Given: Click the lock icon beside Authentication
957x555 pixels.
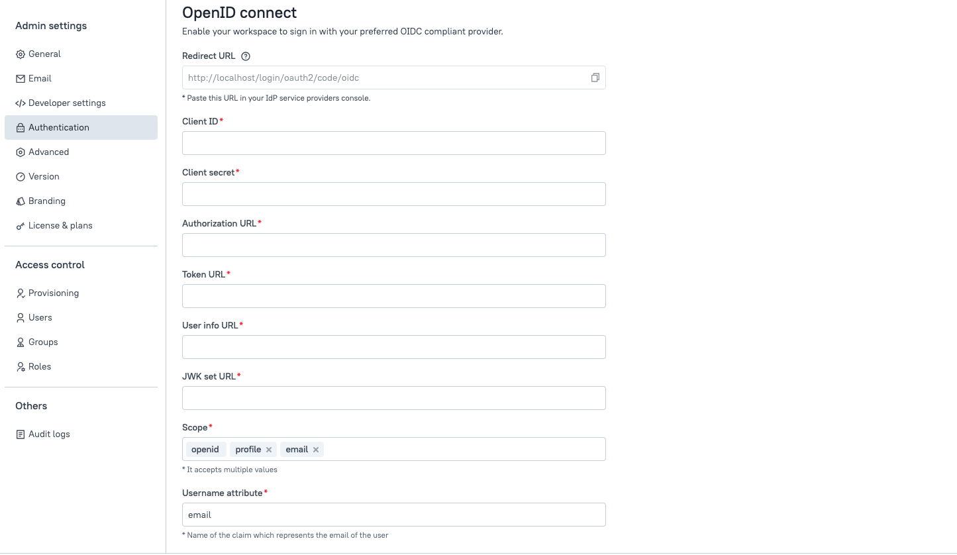Looking at the screenshot, I should pyautogui.click(x=21, y=127).
